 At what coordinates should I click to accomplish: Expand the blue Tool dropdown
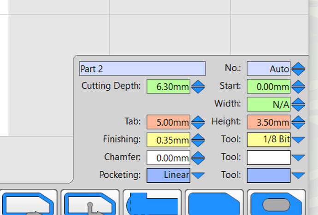pos(298,175)
